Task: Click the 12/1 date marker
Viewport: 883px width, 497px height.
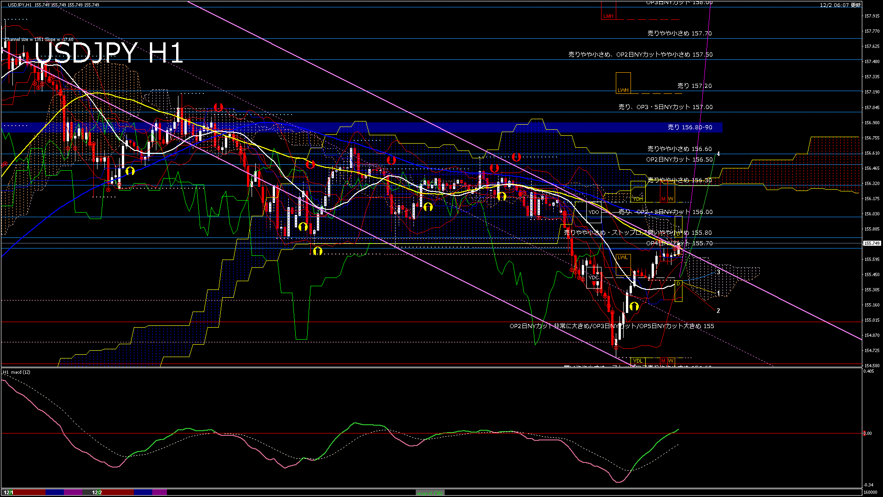Action: pos(8,492)
